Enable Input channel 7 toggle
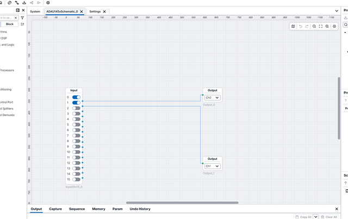The height and width of the screenshot is (219, 348). (76, 136)
